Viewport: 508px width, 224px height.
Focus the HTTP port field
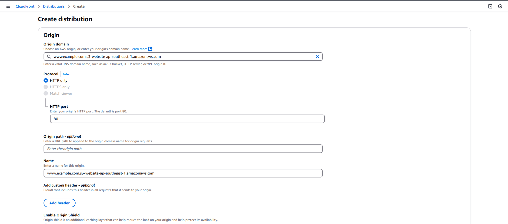pyautogui.click(x=187, y=119)
